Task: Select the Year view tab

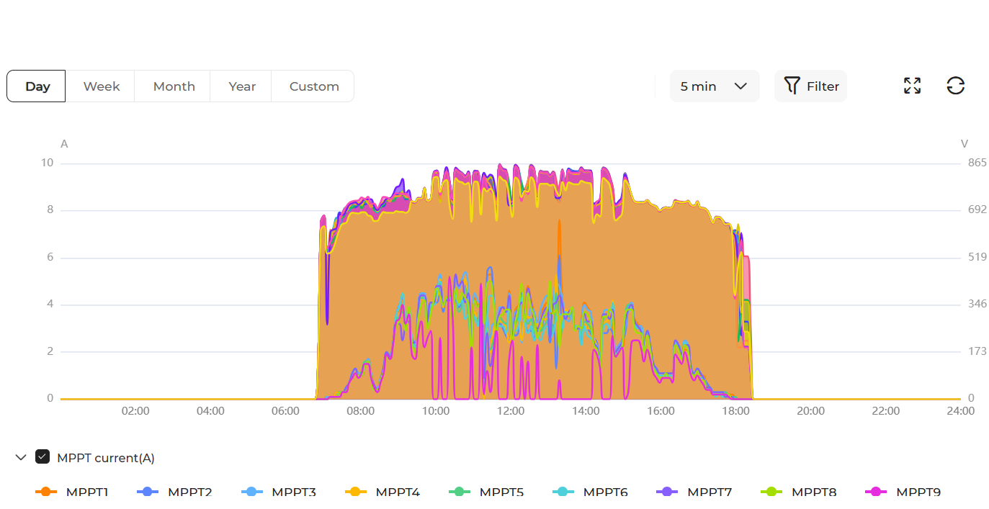Action: (241, 86)
